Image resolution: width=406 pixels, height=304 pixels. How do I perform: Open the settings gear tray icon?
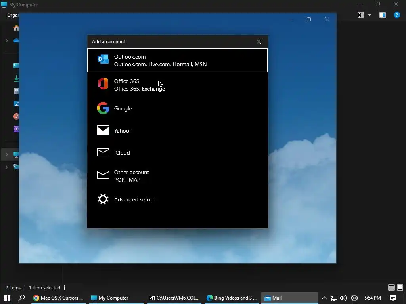tap(354, 298)
